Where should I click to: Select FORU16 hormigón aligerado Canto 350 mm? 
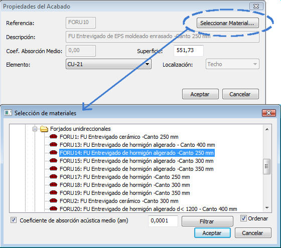tap(136, 169)
